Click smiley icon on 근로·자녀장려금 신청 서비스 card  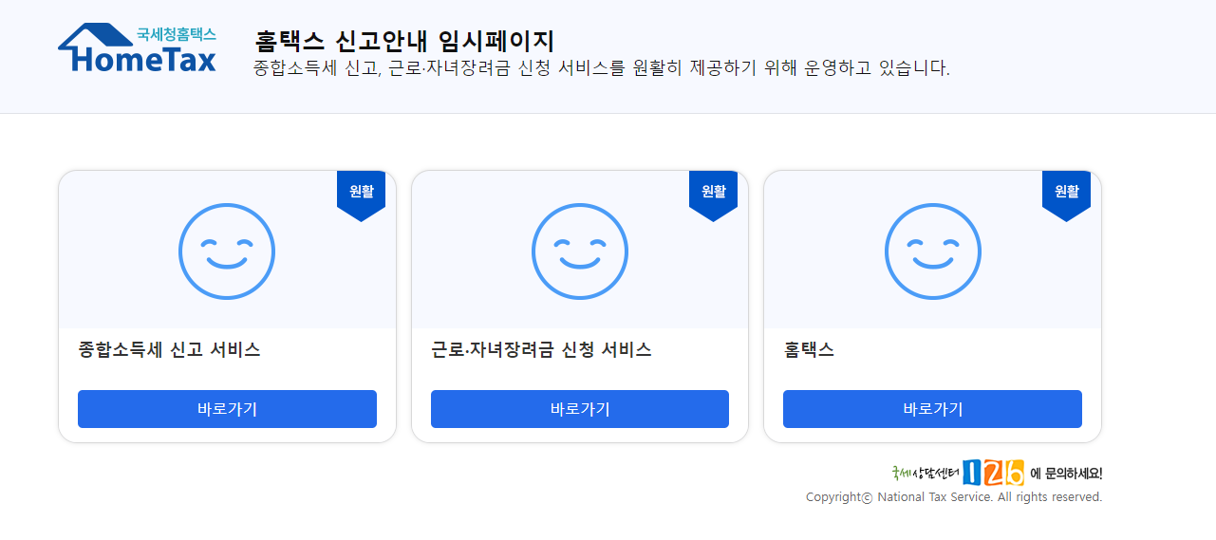(580, 251)
